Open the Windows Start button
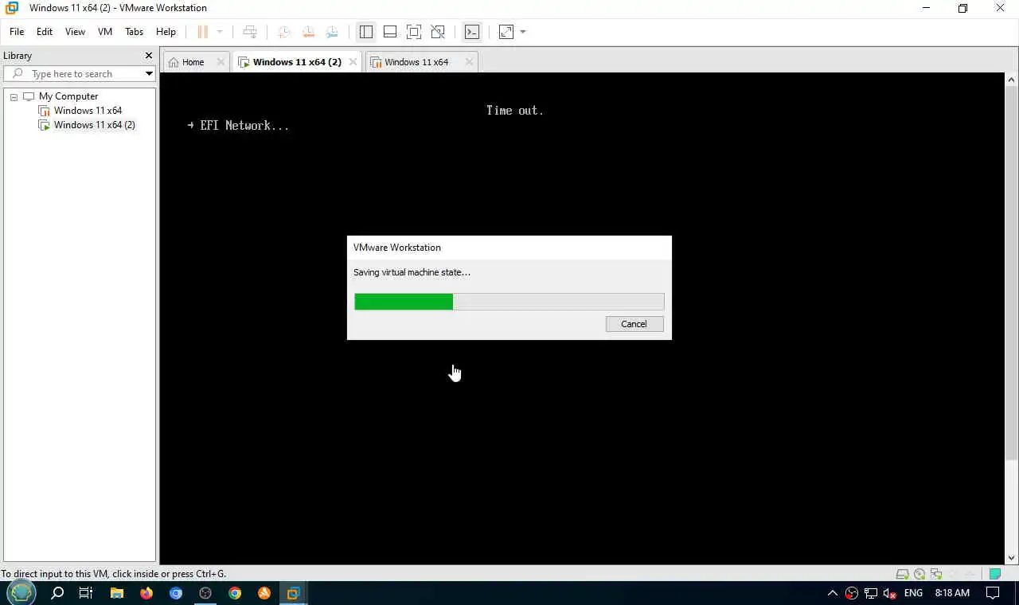 pyautogui.click(x=21, y=593)
